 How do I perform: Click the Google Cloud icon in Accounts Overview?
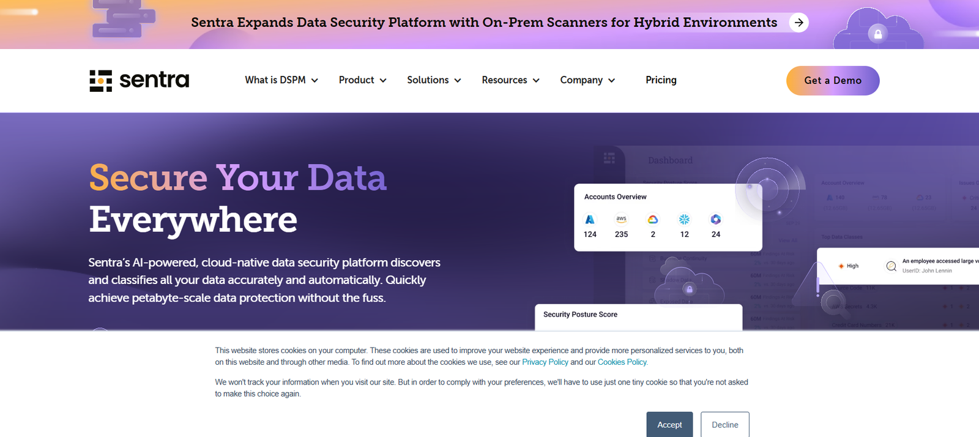[653, 219]
